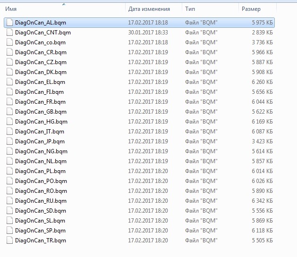297x257 pixels.
Task: Select file name DiagOnCan_NL.bqm
Action: click(x=41, y=161)
